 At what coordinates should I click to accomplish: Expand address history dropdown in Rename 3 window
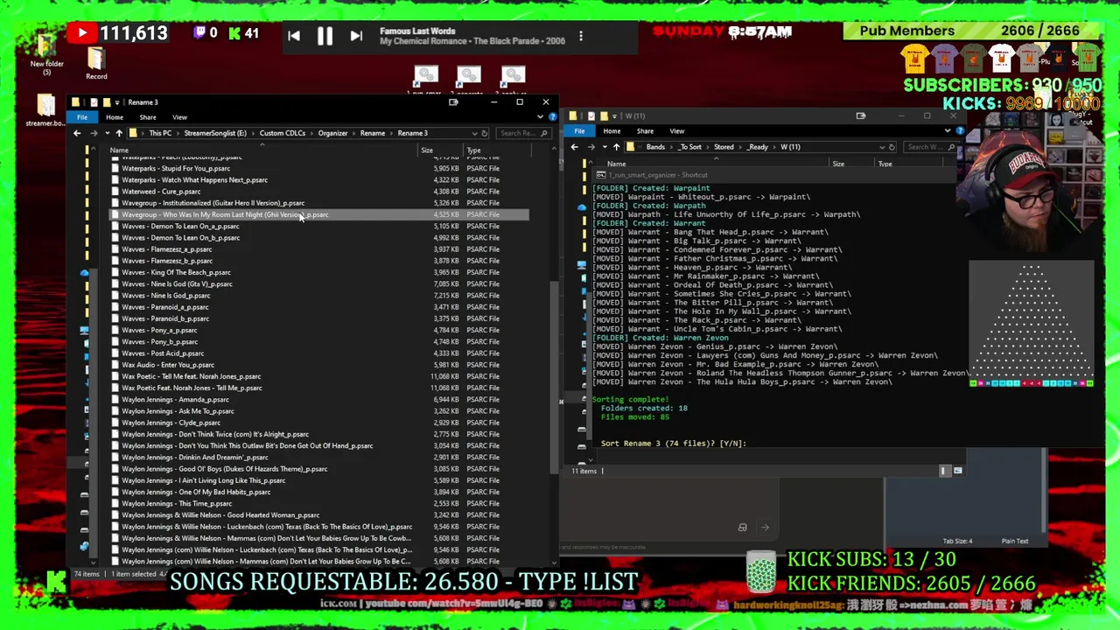click(x=473, y=133)
